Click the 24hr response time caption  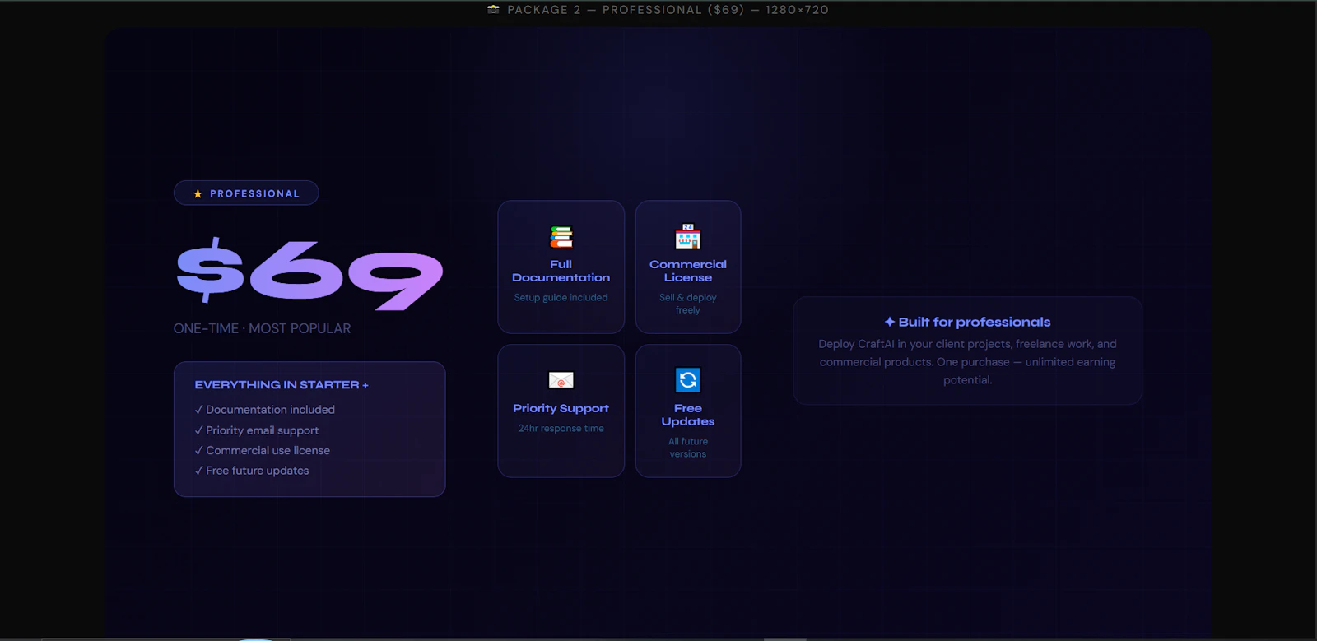click(x=561, y=429)
